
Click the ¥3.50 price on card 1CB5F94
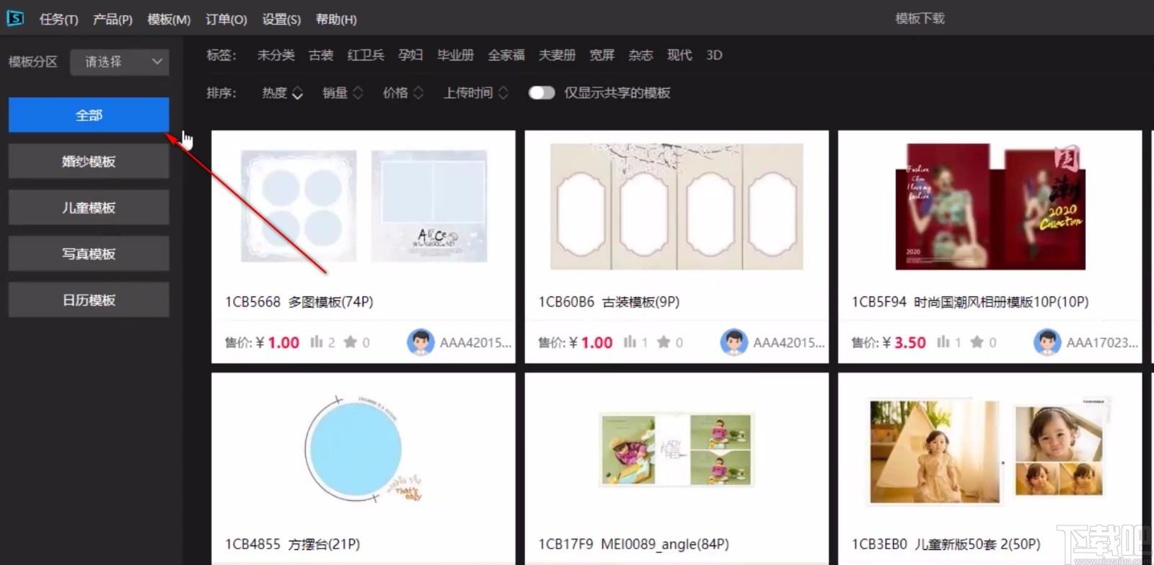[904, 342]
